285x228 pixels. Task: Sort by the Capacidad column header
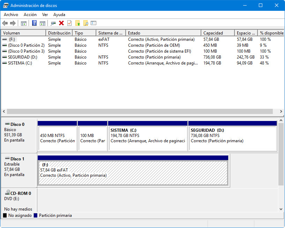pos(213,33)
